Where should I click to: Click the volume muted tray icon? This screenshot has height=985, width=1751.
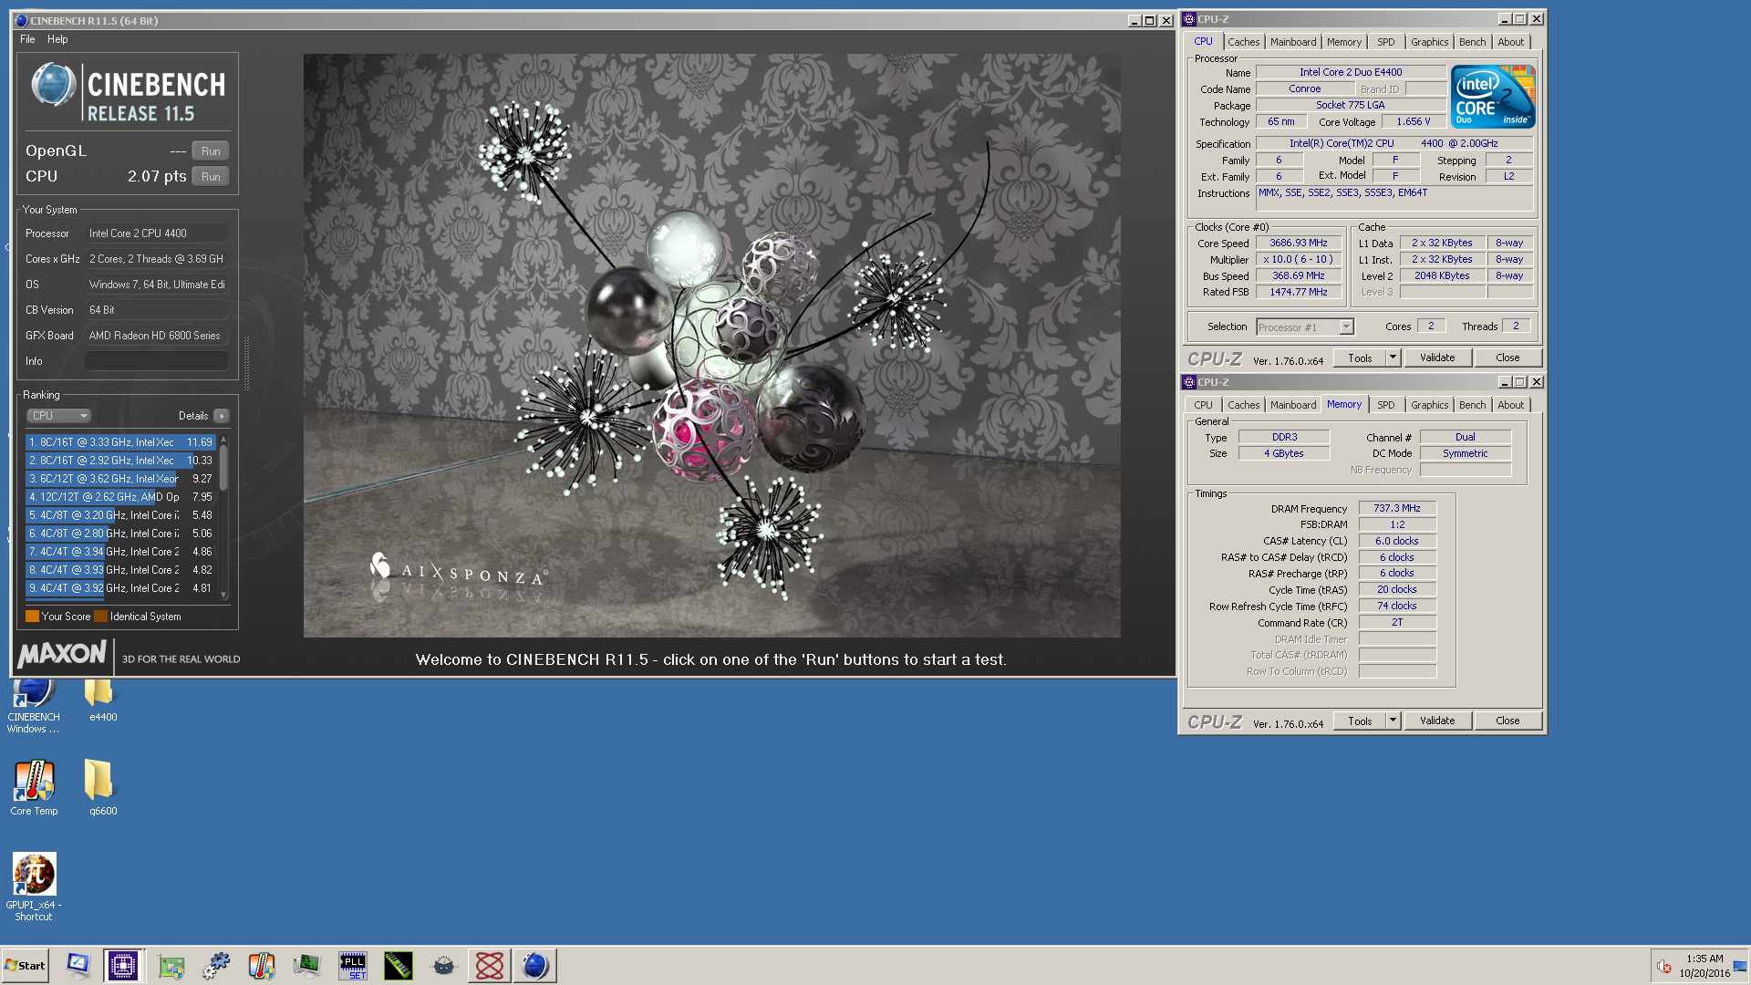pyautogui.click(x=1663, y=966)
